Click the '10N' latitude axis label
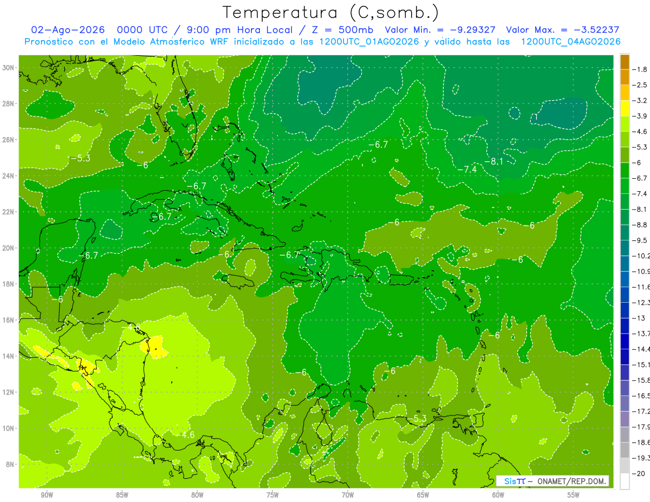This screenshot has height=502, width=650. point(8,428)
